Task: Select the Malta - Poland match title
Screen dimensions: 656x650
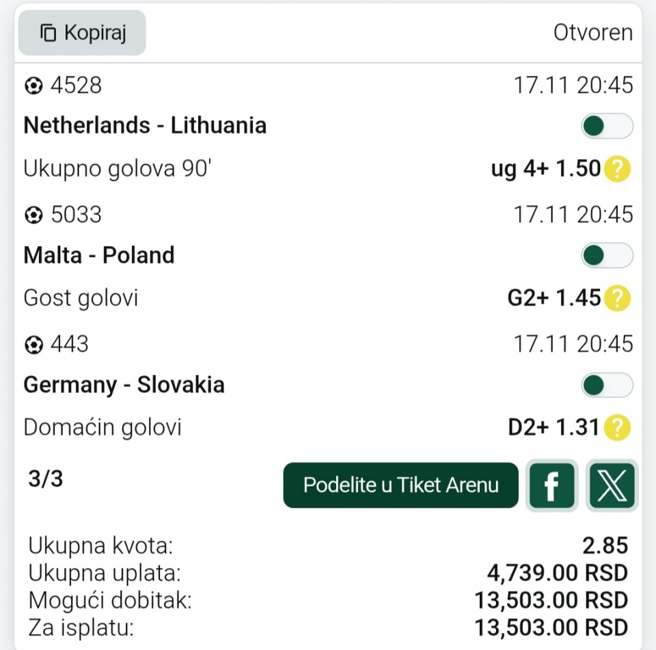Action: 99,256
